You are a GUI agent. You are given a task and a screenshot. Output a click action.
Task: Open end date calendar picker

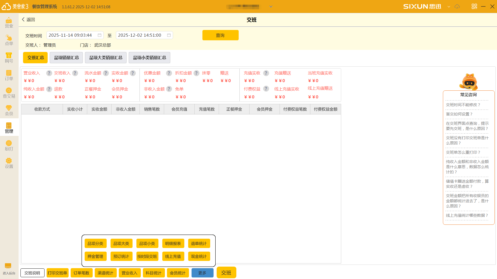pyautogui.click(x=169, y=35)
